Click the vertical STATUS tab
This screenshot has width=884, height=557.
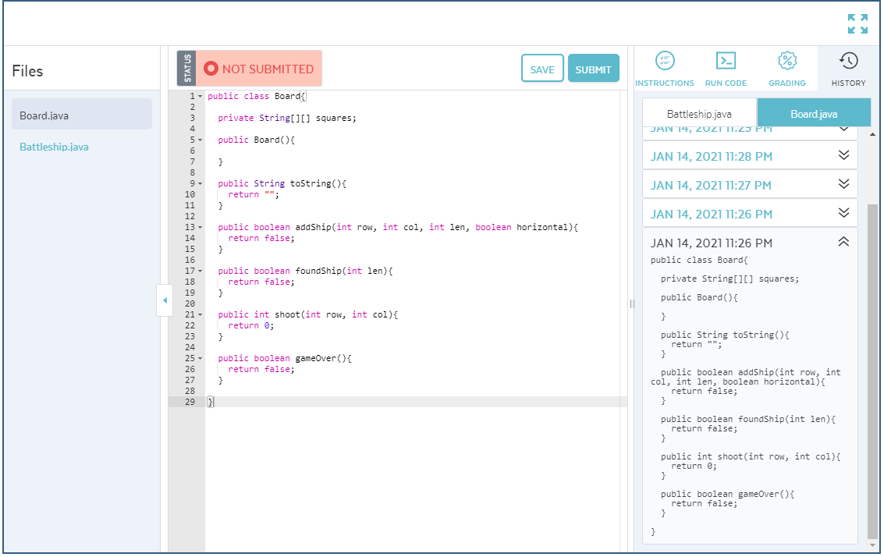(185, 69)
